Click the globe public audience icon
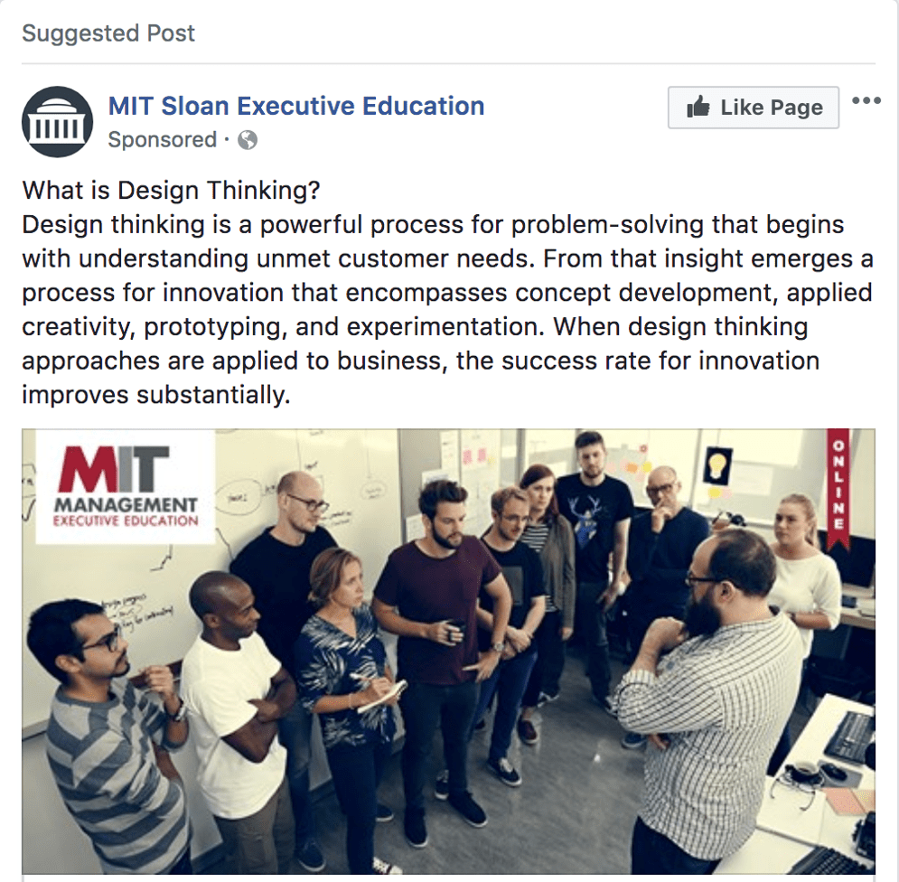The width and height of the screenshot is (899, 882). click(x=248, y=140)
